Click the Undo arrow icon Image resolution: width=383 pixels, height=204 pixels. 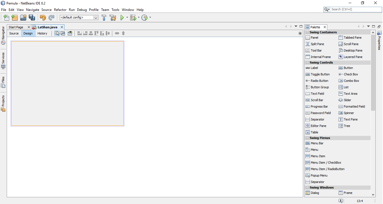coord(42,17)
